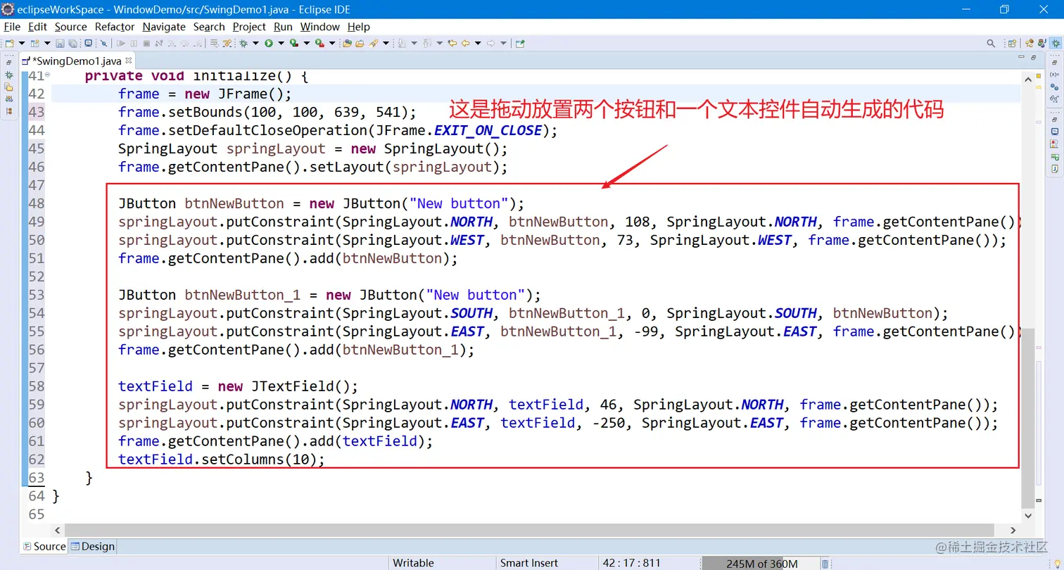
Task: Open the Search toolbar dropdown arrow
Action: (x=386, y=43)
